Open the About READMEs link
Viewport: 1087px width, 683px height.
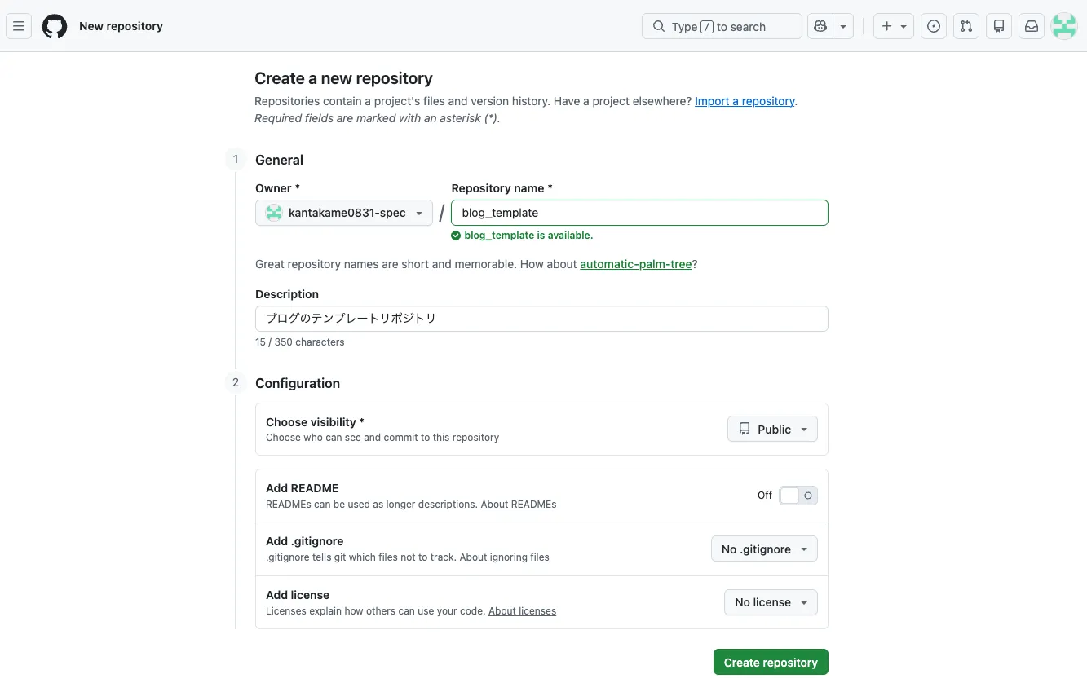519,505
